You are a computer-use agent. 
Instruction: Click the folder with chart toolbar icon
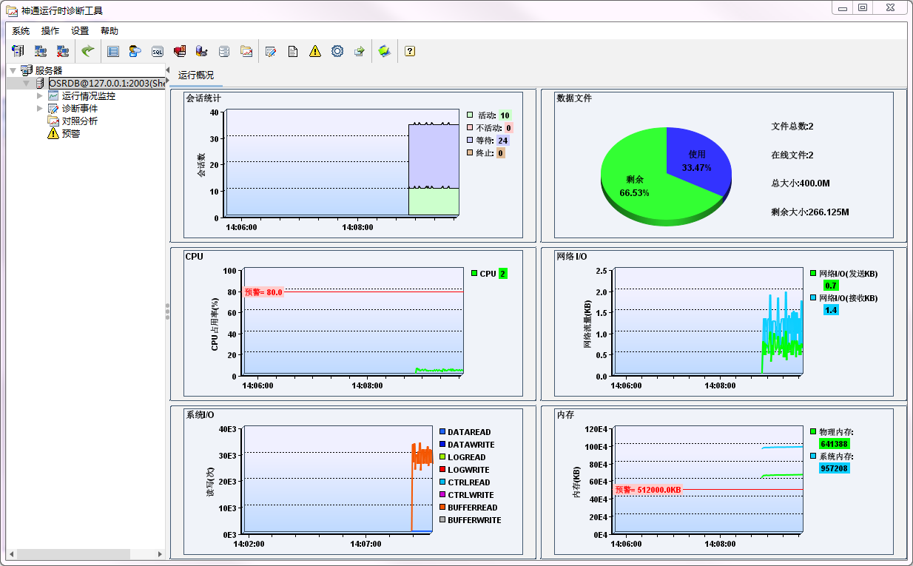[246, 51]
